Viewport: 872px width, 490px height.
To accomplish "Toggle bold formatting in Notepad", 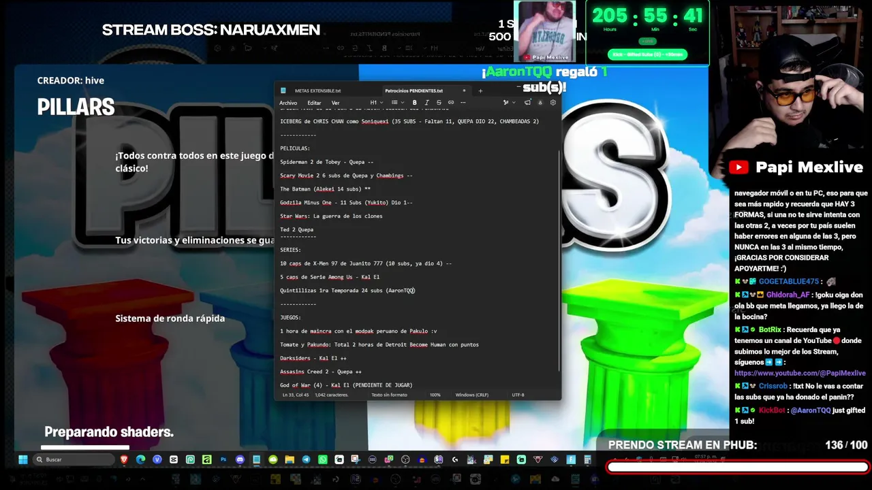I will [414, 103].
